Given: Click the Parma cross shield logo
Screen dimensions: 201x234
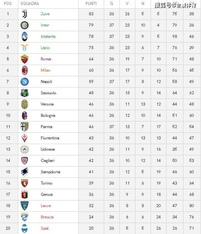Looking at the screenshot, I should point(25,127).
